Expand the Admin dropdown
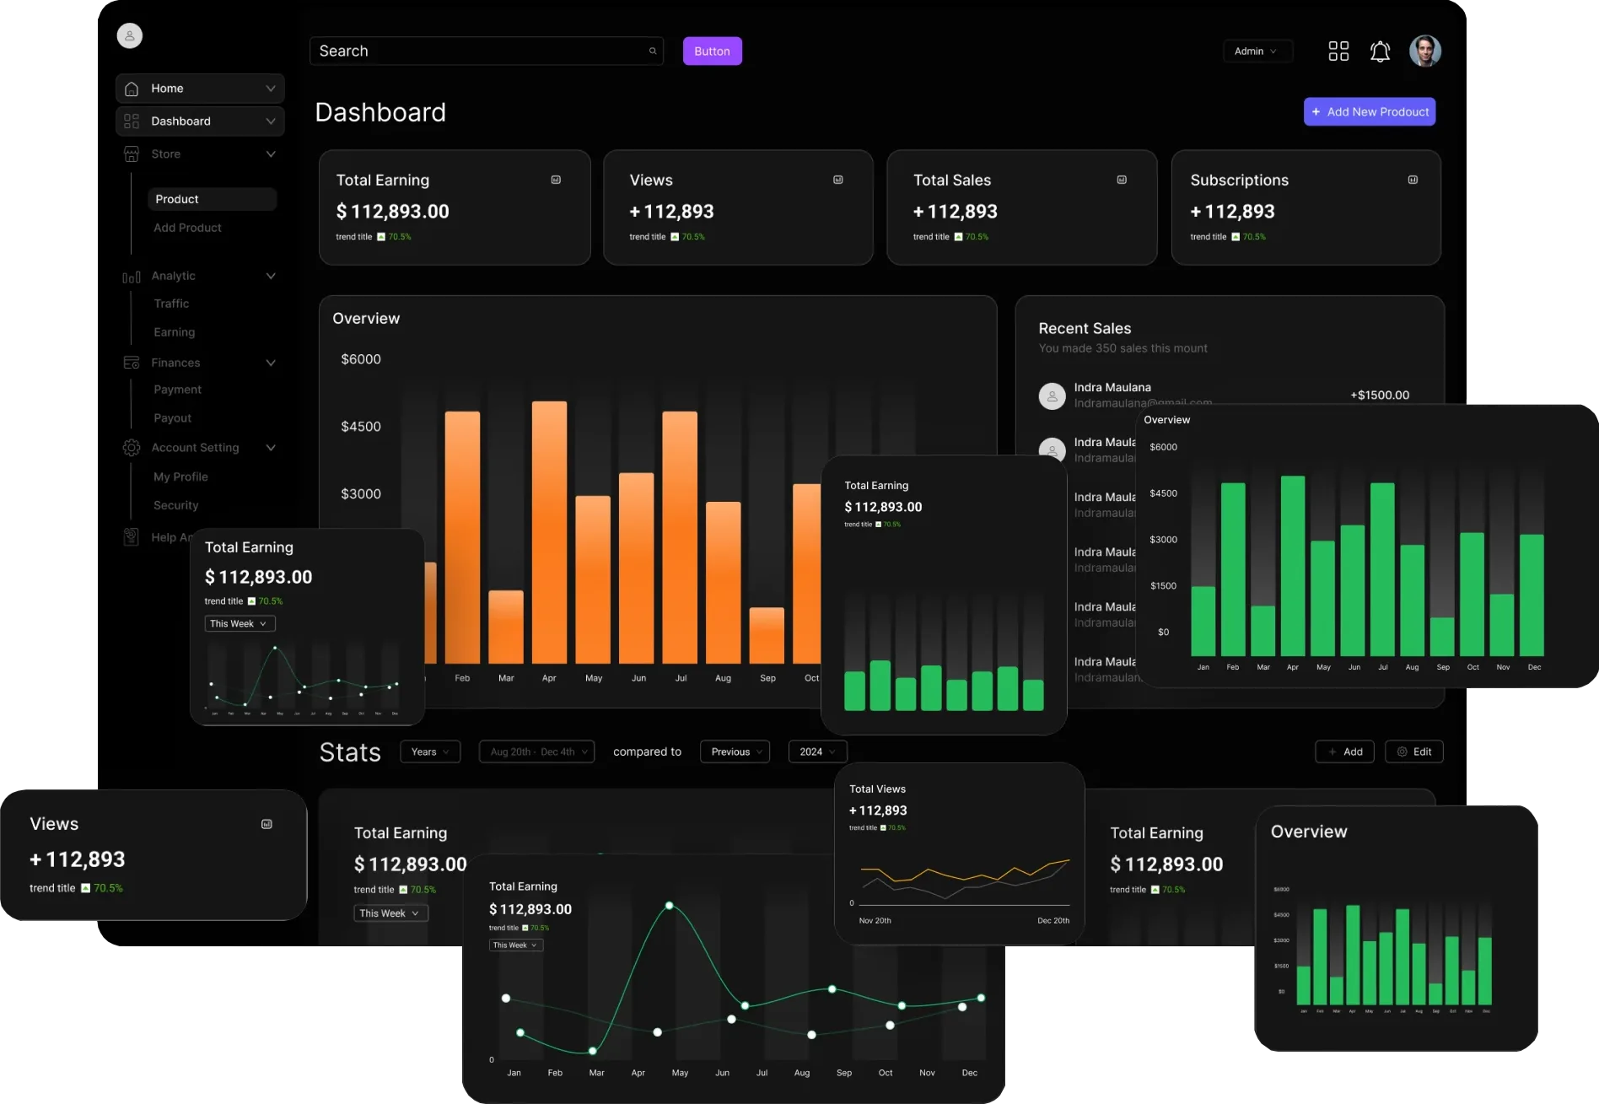The height and width of the screenshot is (1104, 1599). 1257,51
